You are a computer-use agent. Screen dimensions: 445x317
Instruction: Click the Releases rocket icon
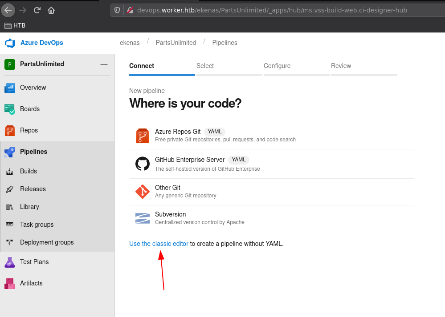[x=10, y=189]
